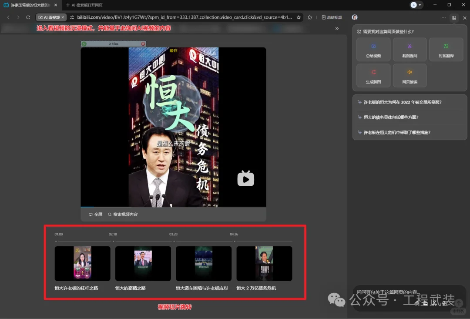Expand hidden bookmarks with the double chevron
The height and width of the screenshot is (319, 470).
coord(337,28)
